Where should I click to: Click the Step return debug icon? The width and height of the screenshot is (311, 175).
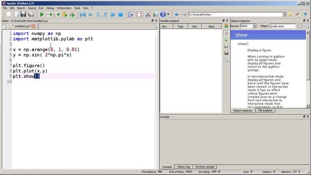(105, 14)
